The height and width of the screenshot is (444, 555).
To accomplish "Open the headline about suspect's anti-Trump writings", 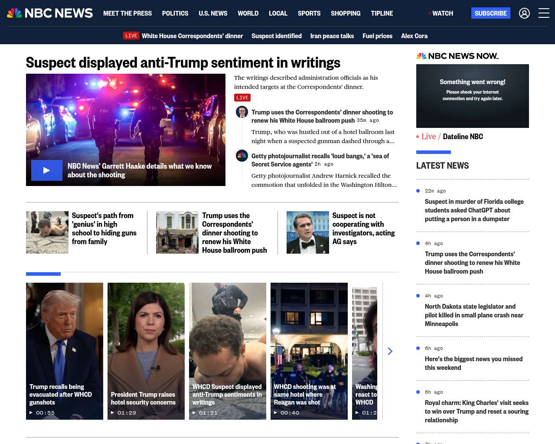I will (x=183, y=63).
